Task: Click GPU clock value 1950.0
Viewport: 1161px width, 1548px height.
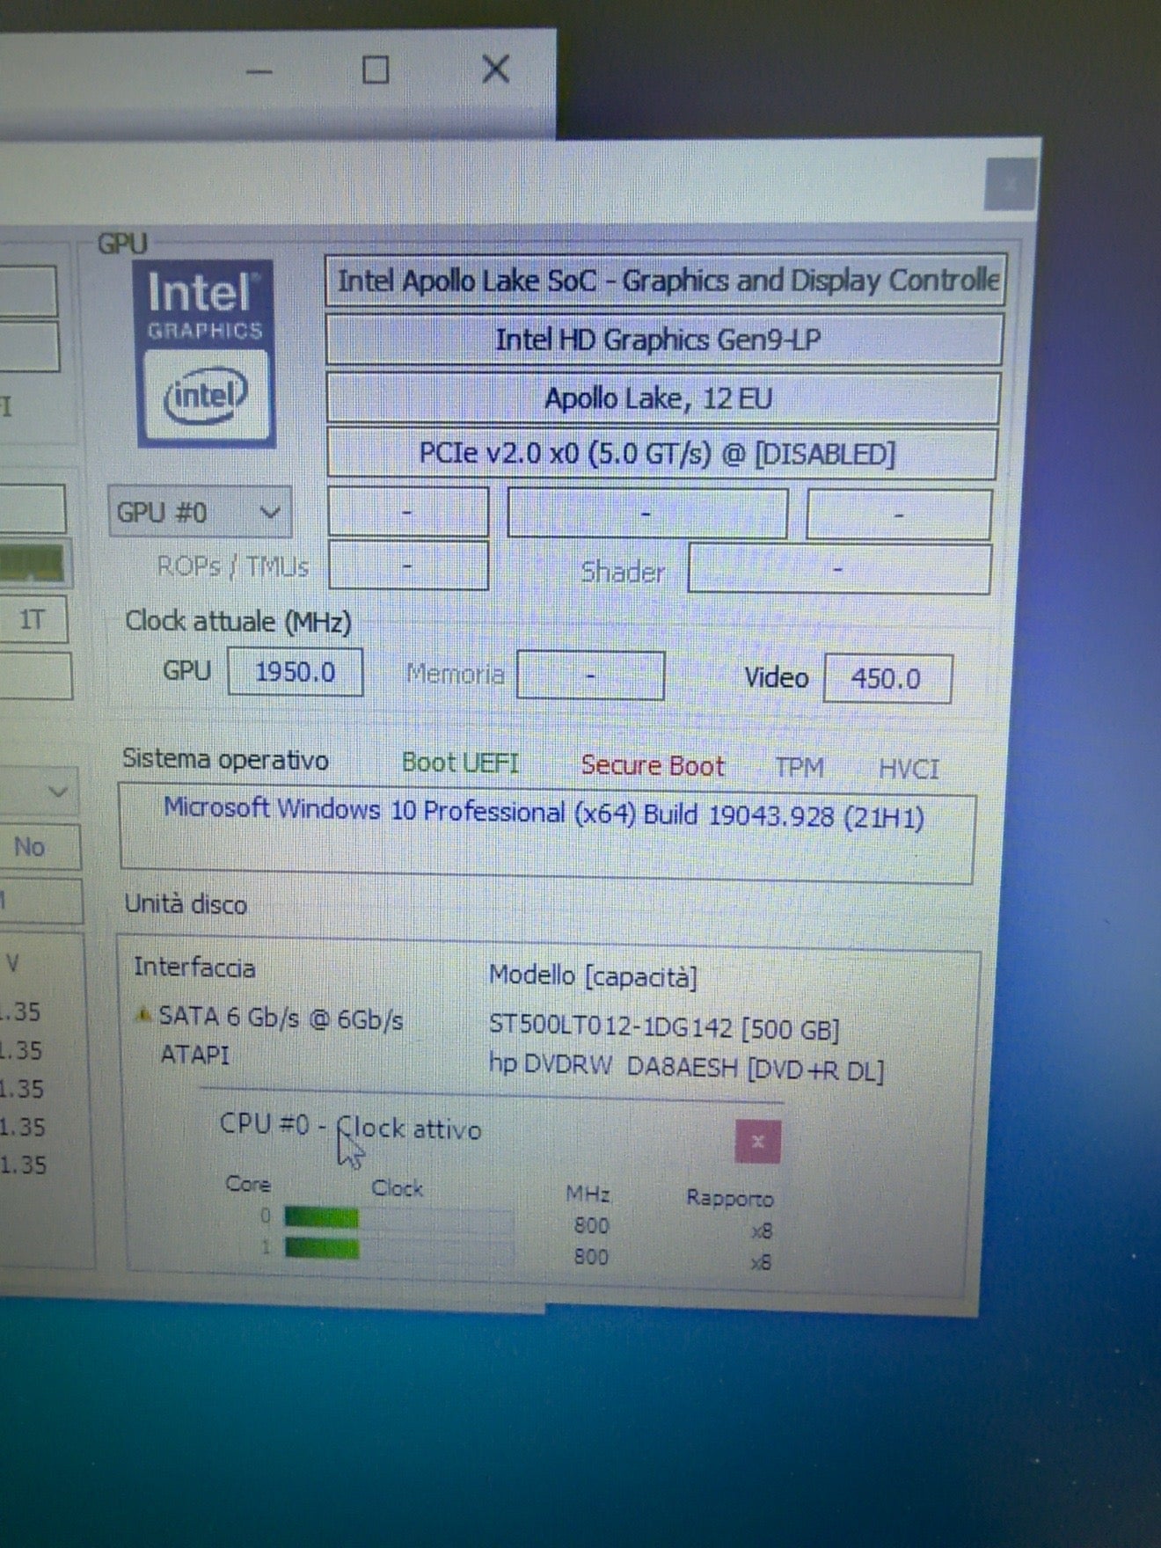Action: [296, 672]
